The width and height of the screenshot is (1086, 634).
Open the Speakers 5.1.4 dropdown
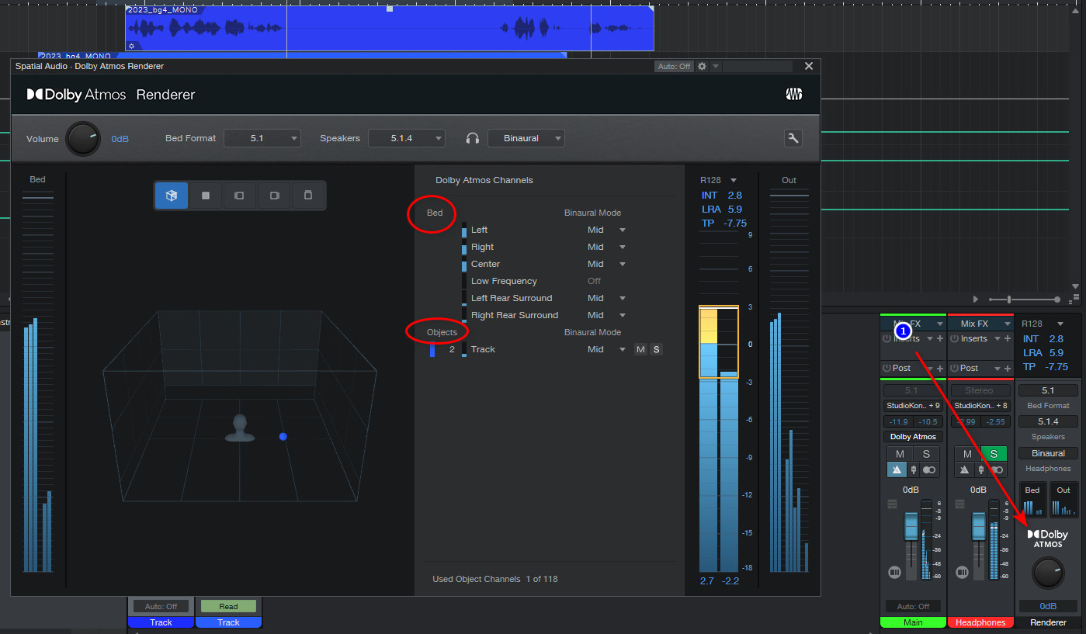407,138
